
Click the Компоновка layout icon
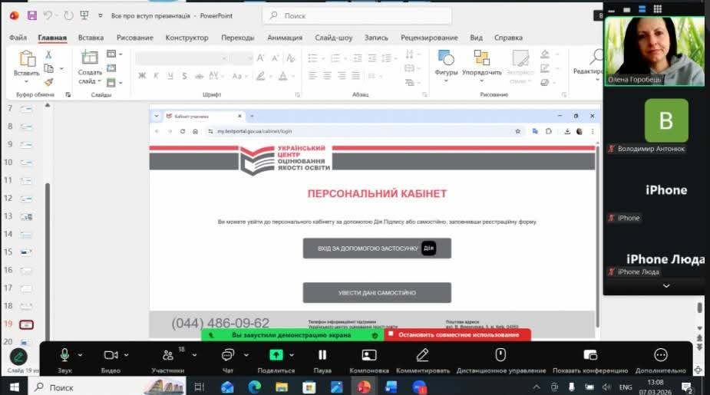[x=369, y=355]
